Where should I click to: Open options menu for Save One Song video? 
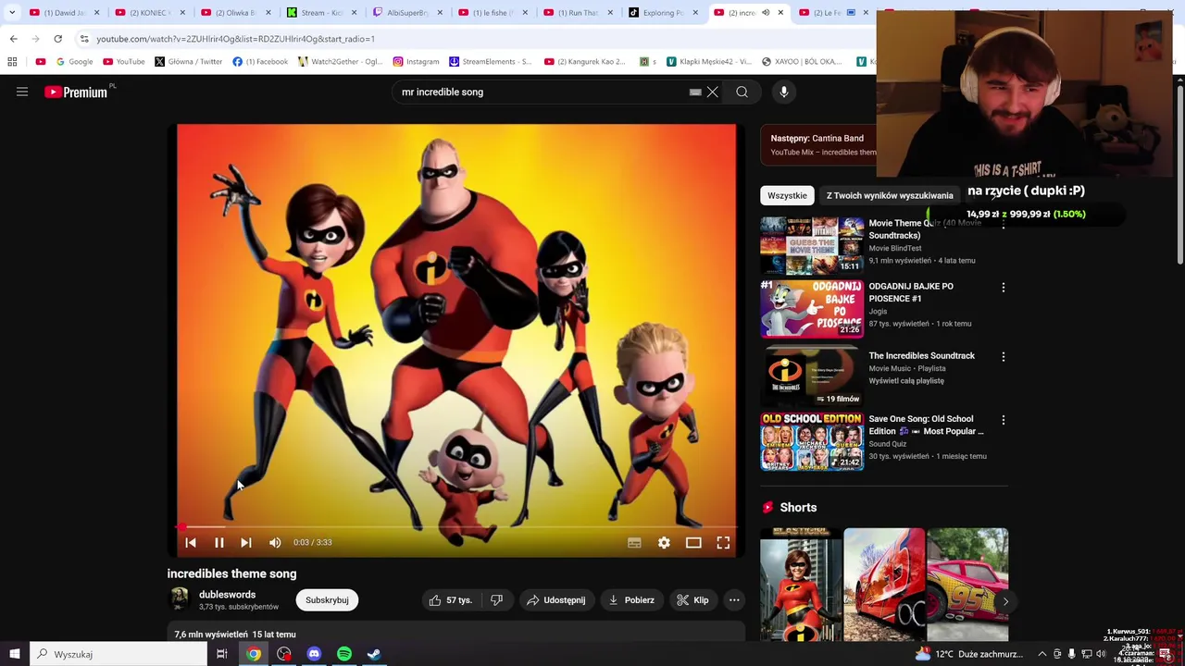point(1003,421)
